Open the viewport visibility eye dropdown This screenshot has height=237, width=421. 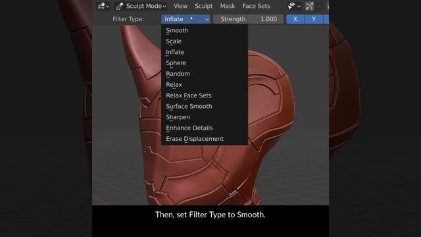(294, 6)
